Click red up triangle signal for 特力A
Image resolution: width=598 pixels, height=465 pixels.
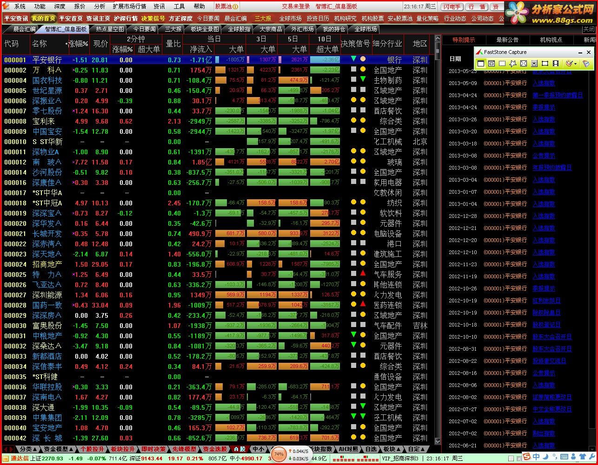363,273
